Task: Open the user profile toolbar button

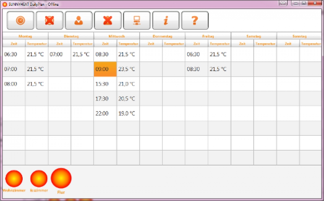Action: (x=78, y=20)
